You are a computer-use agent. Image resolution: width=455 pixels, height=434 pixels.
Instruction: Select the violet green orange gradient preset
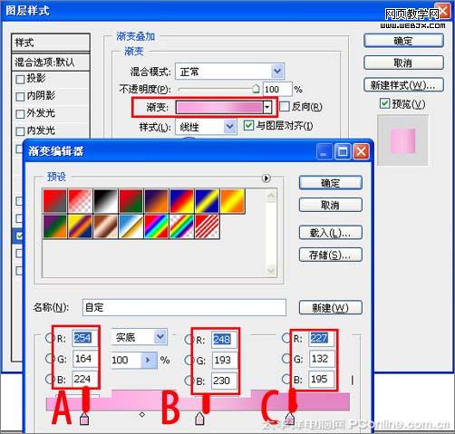(x=55, y=227)
